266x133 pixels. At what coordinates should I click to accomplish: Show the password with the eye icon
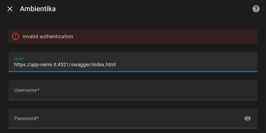tap(247, 118)
